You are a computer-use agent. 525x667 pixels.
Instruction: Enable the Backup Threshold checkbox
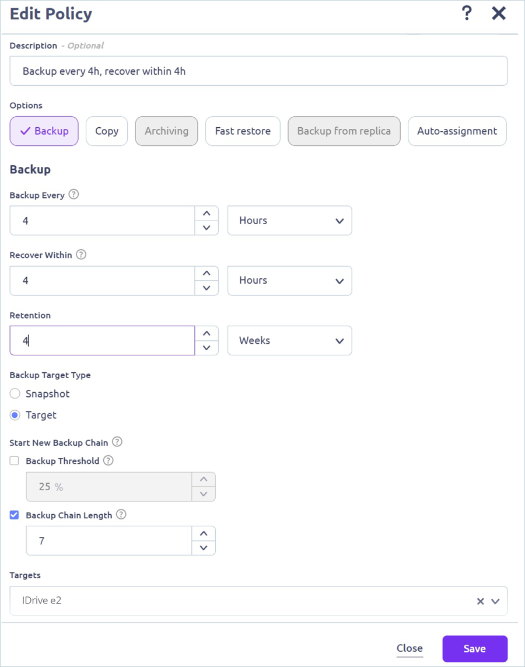tap(15, 461)
